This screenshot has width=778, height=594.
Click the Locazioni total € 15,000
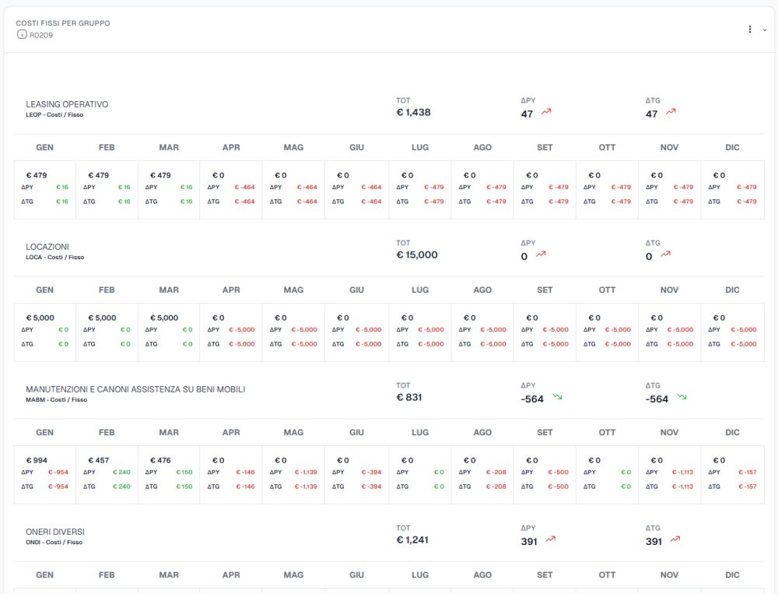point(417,255)
